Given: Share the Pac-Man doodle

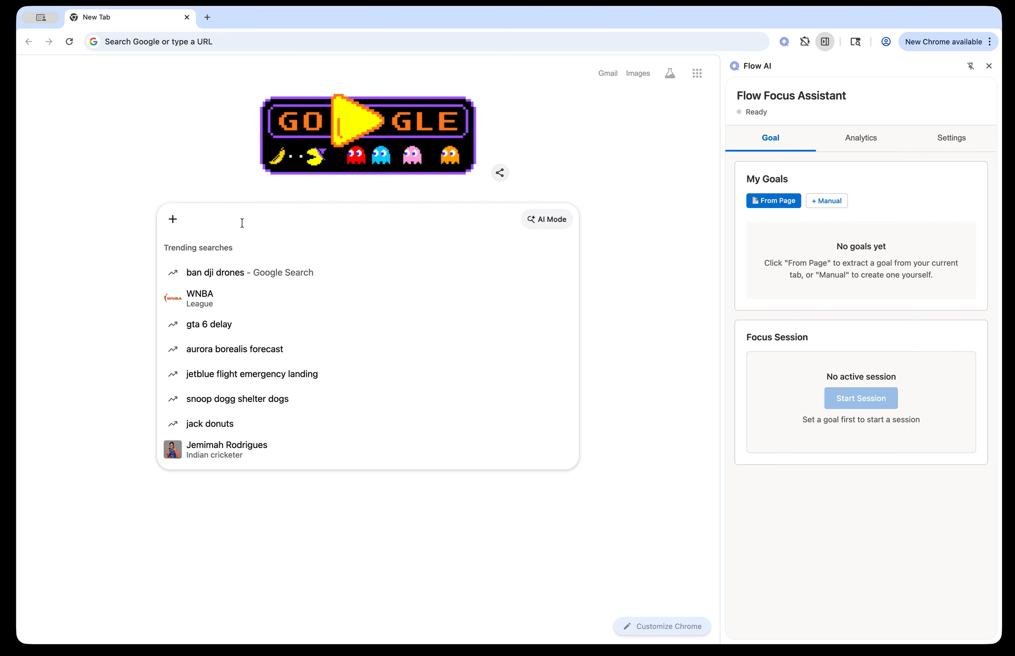Looking at the screenshot, I should (x=500, y=173).
